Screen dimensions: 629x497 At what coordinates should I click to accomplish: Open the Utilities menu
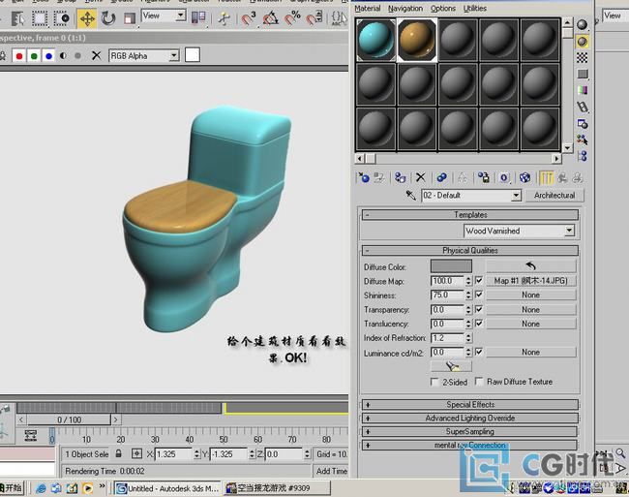pos(475,8)
